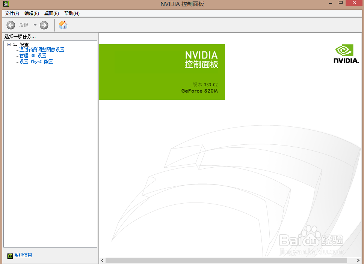Open 管理 3D 设置 task

33,55
